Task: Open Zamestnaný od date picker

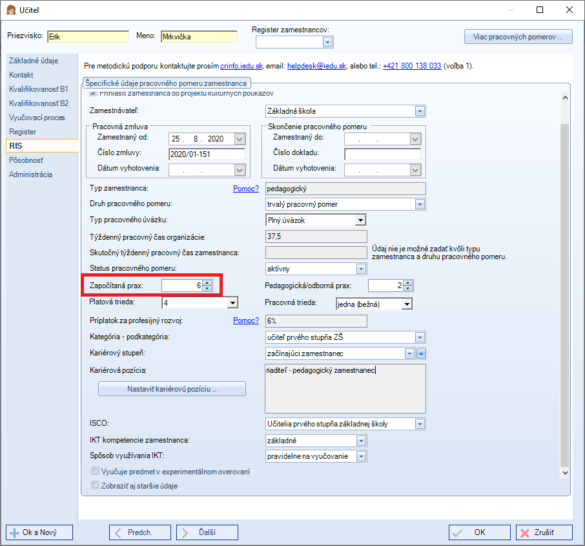Action: (240, 140)
